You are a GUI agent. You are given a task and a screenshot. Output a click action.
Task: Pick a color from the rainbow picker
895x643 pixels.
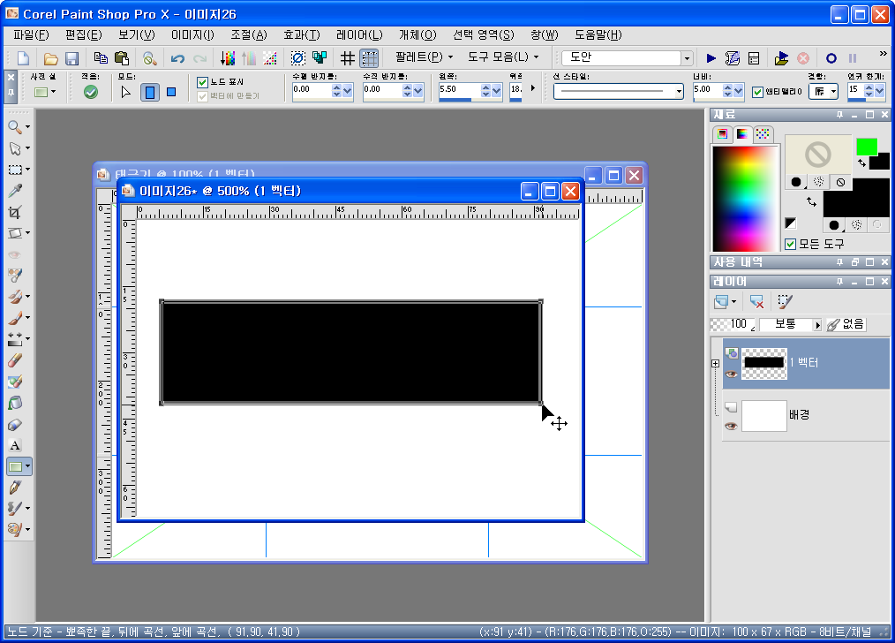pos(745,198)
